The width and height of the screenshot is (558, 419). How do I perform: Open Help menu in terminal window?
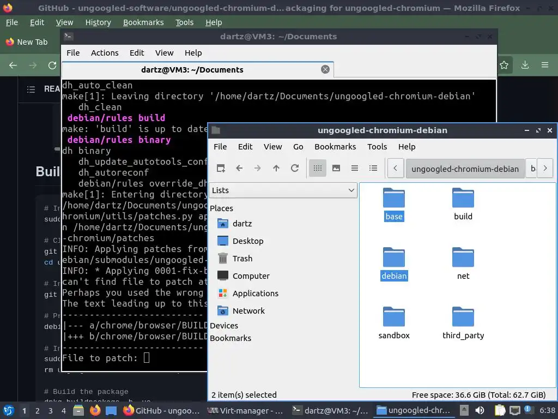click(x=193, y=53)
